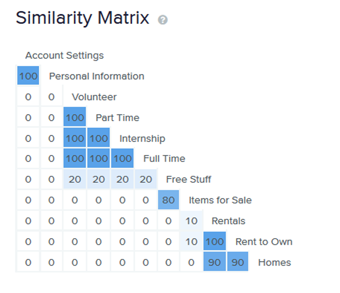This screenshot has width=340, height=293.
Task: Select the 100 cell beside Personal Information
Action: 28,75
